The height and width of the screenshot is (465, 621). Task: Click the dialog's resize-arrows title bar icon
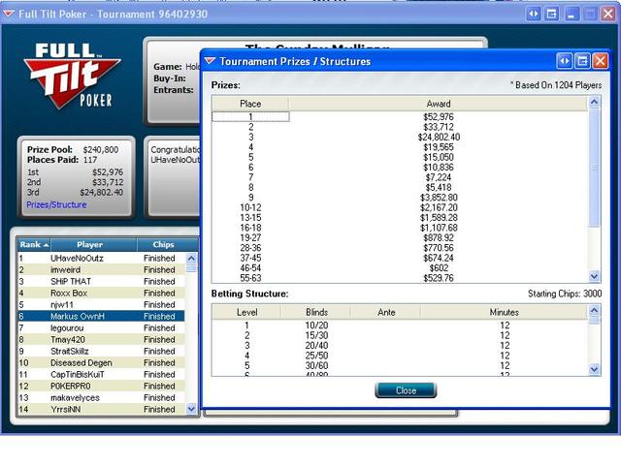coord(565,61)
